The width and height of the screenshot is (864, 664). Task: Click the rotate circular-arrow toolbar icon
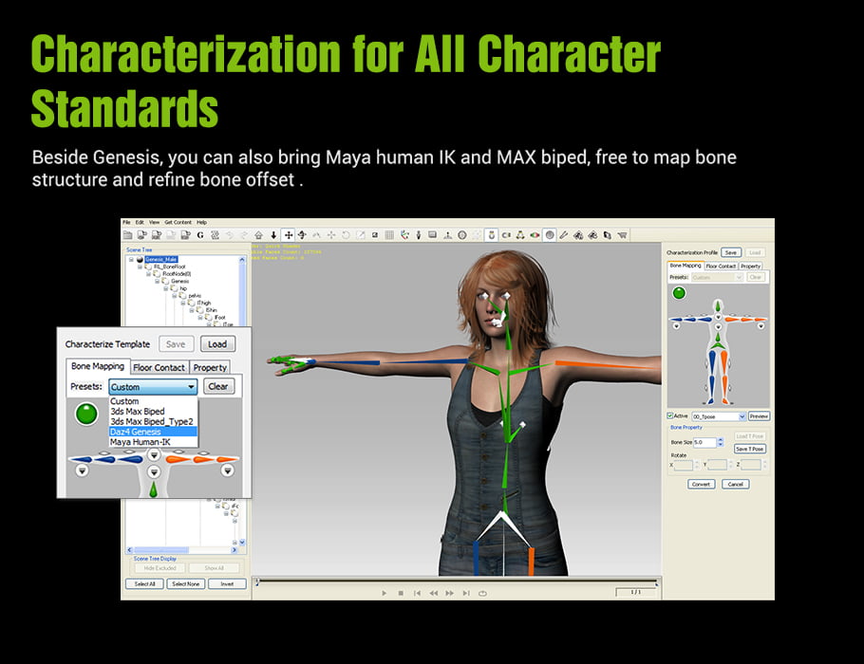tap(346, 235)
